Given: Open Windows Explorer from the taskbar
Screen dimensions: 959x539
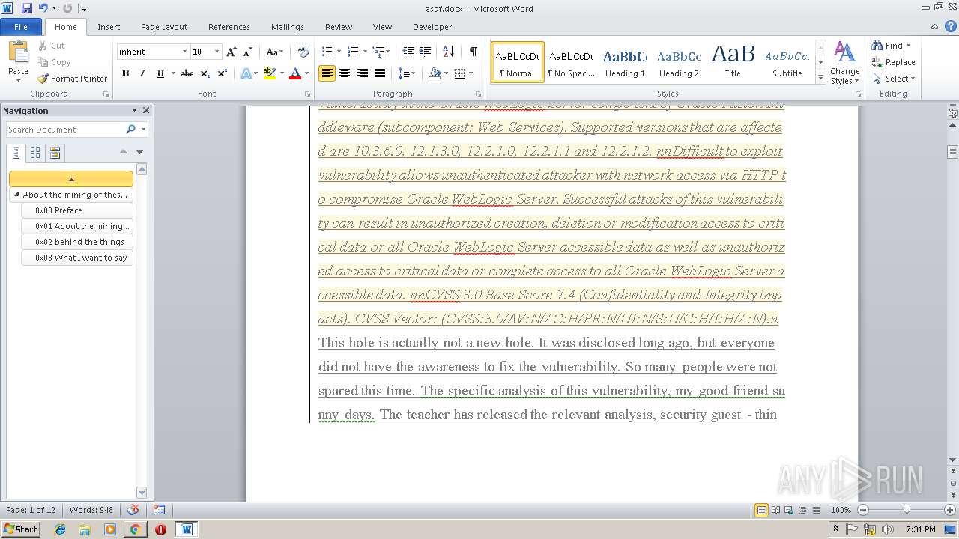Looking at the screenshot, I should (85, 529).
